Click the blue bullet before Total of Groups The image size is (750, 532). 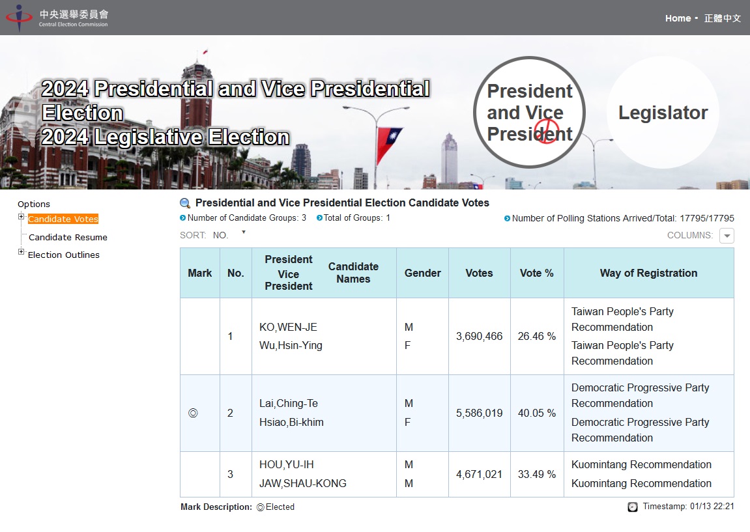(319, 218)
